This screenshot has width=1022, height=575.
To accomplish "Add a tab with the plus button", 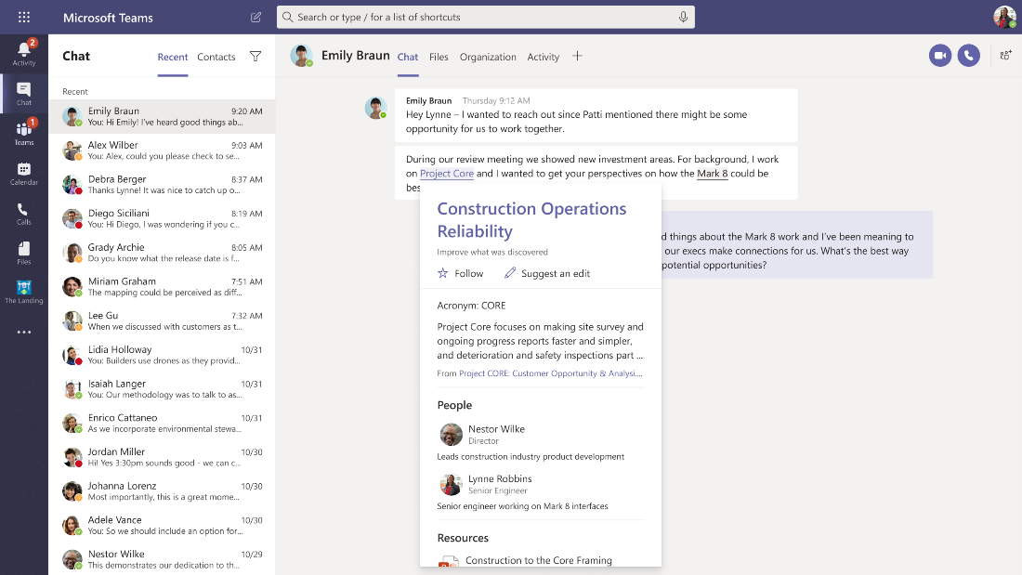I will [x=577, y=56].
